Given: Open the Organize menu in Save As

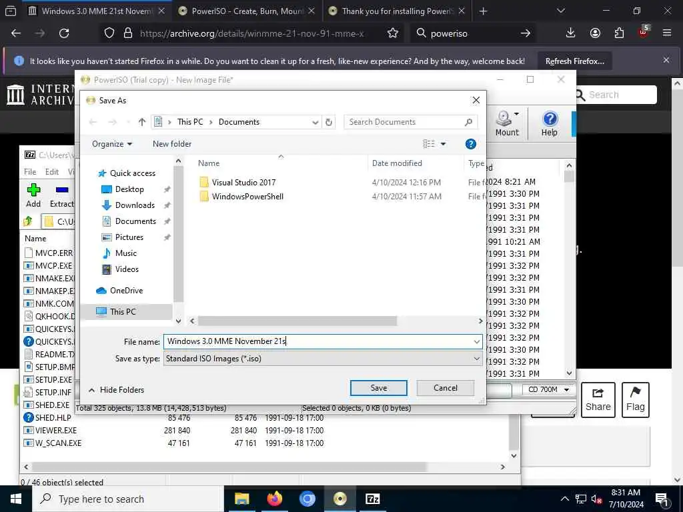Looking at the screenshot, I should click(x=112, y=144).
